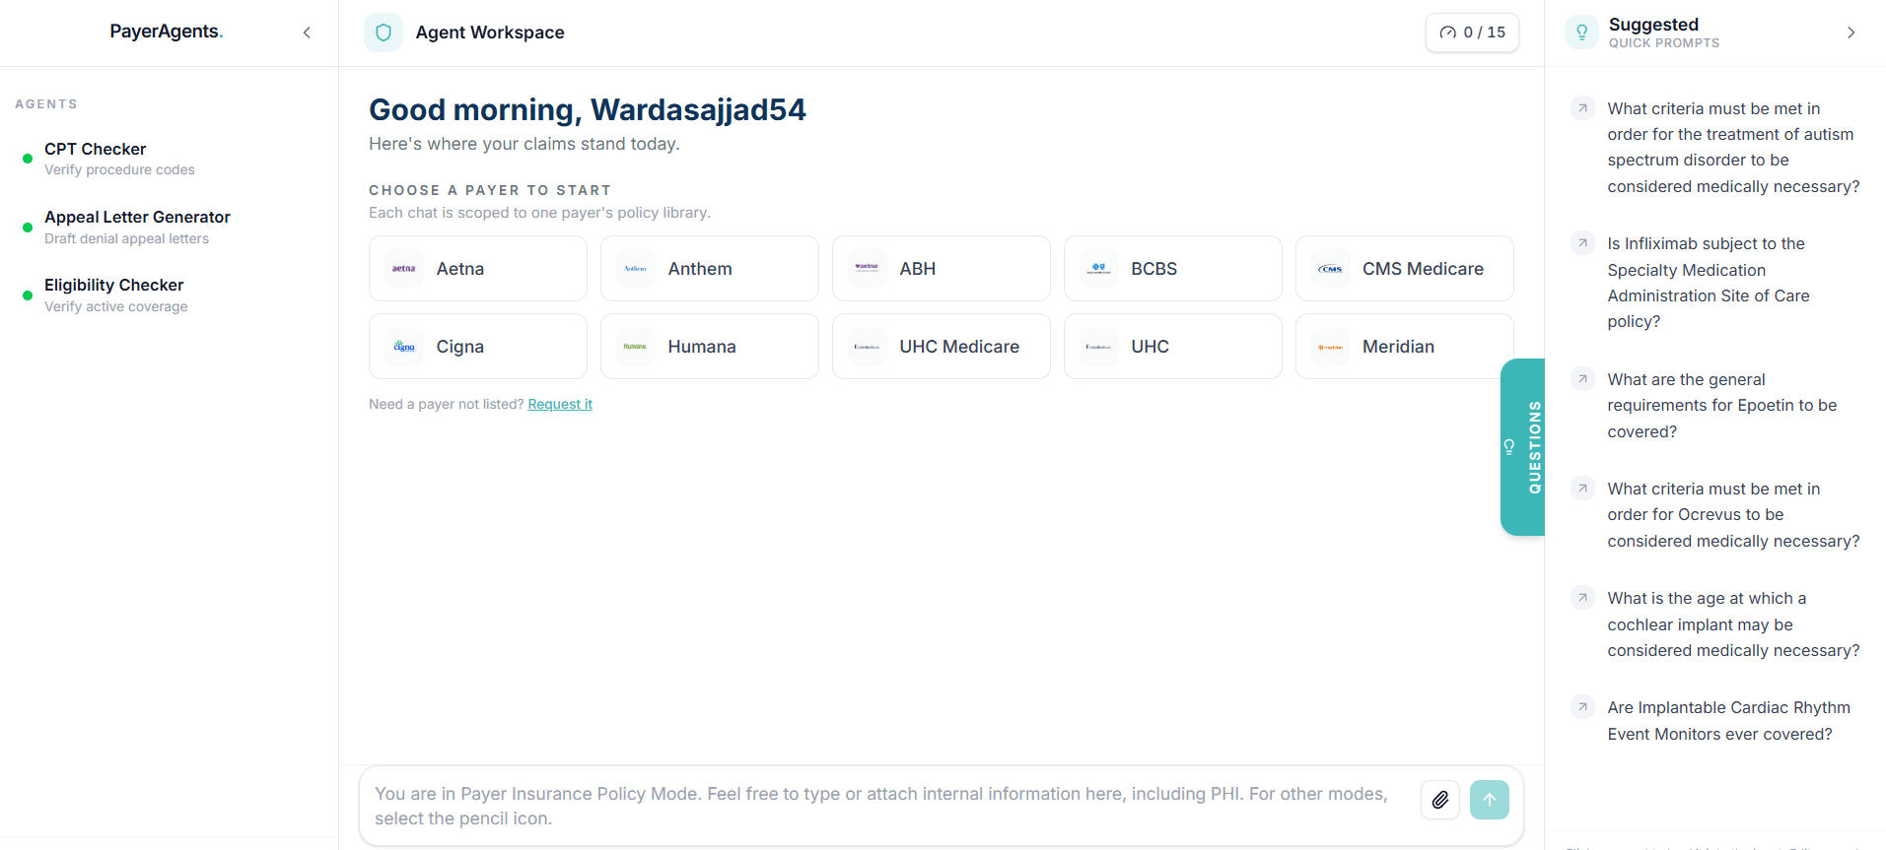Click arrow icon beside Cardiac Rhythm prompt
The width and height of the screenshot is (1886, 850).
point(1582,706)
